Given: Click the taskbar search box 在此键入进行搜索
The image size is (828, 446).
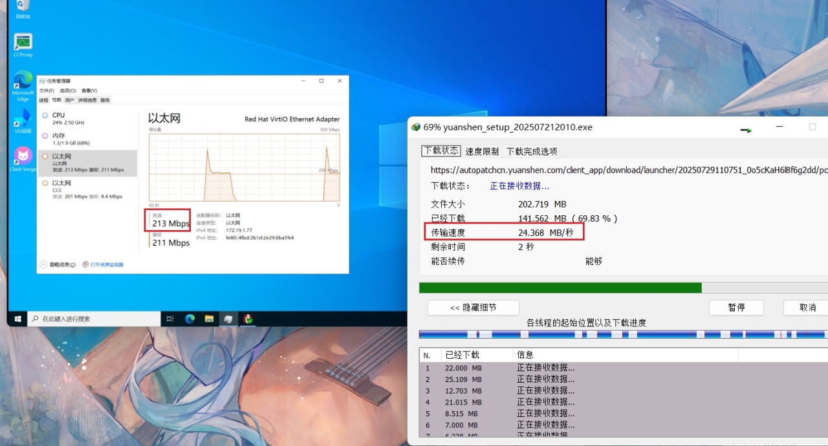Looking at the screenshot, I should (x=94, y=319).
